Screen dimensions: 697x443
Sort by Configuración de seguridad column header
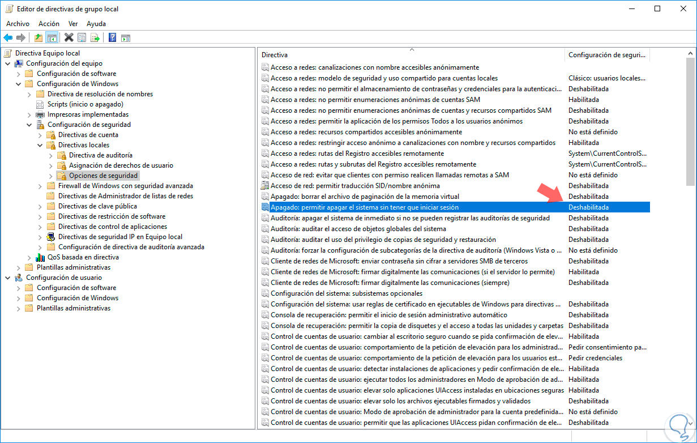coord(607,55)
